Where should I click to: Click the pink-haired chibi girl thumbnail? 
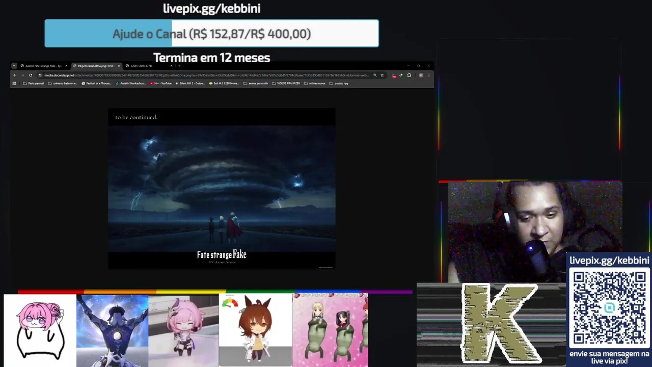pos(183,330)
